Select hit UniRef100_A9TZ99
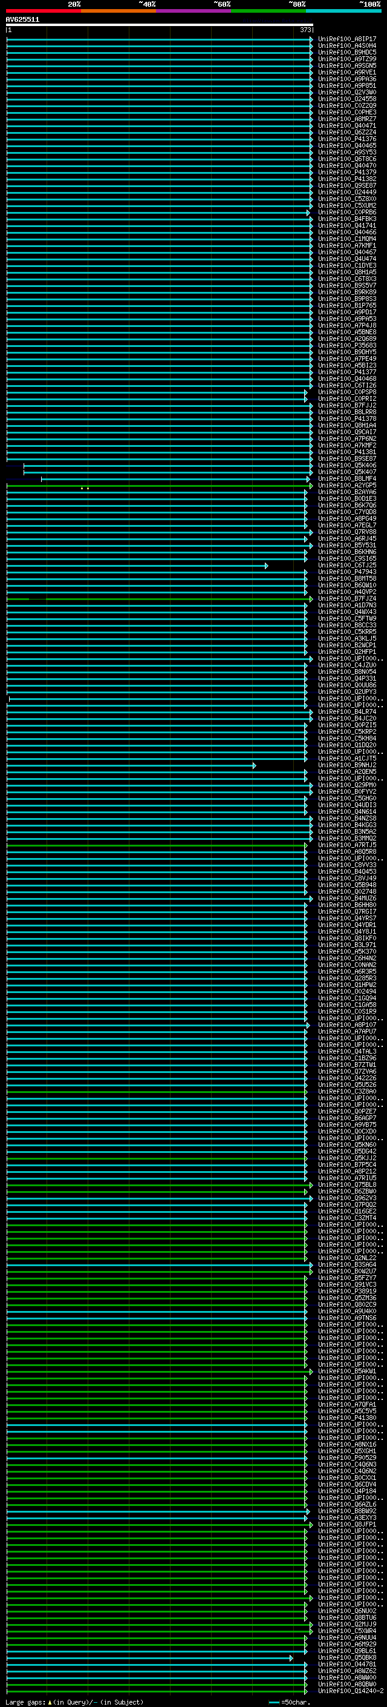 [346, 59]
